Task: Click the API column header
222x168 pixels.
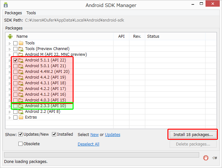Action: pos(121,36)
